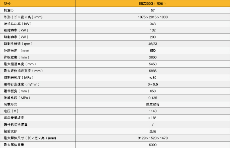This screenshot has height=148, width=230.
Task: Click the 独立星轮 loading type value
Action: (153, 104)
